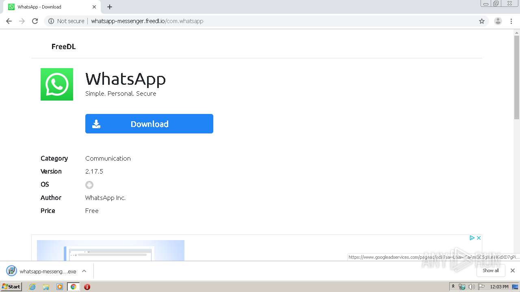Open the Chrome three-dot menu
The image size is (520, 292).
(x=511, y=21)
